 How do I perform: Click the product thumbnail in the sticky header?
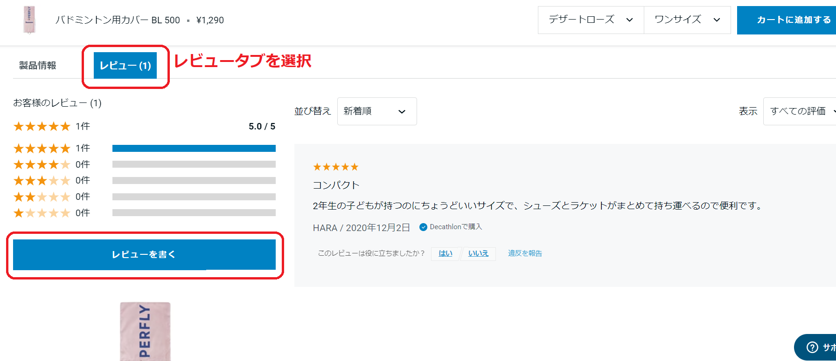[x=29, y=20]
